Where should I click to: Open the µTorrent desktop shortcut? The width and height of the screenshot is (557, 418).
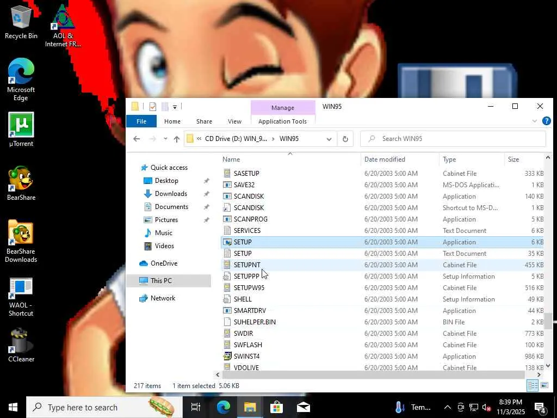pyautogui.click(x=21, y=130)
